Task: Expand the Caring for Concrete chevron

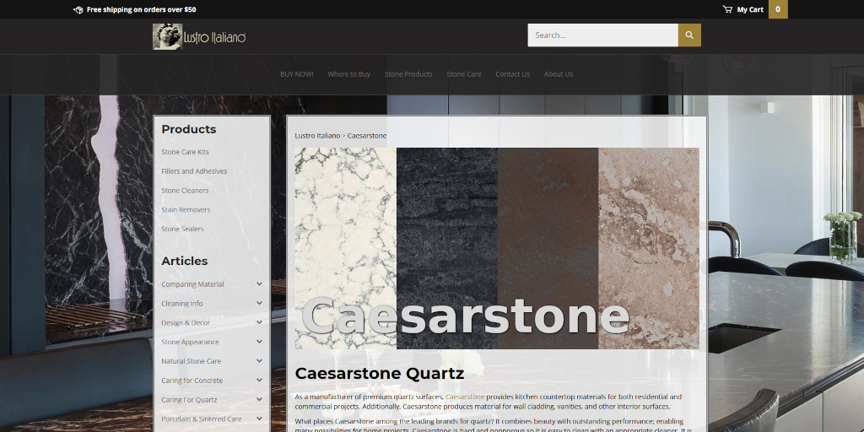Action: point(259,381)
